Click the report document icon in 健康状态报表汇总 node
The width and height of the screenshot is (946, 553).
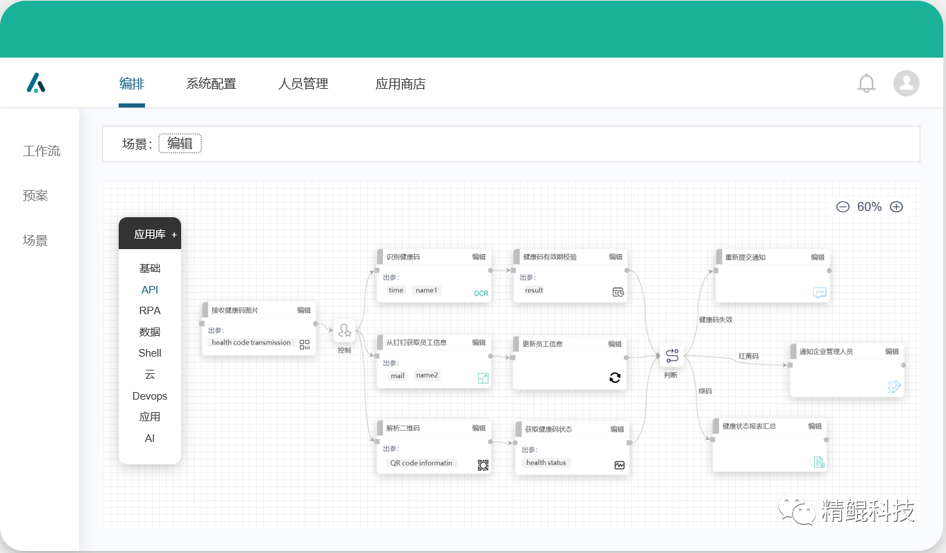tap(819, 460)
